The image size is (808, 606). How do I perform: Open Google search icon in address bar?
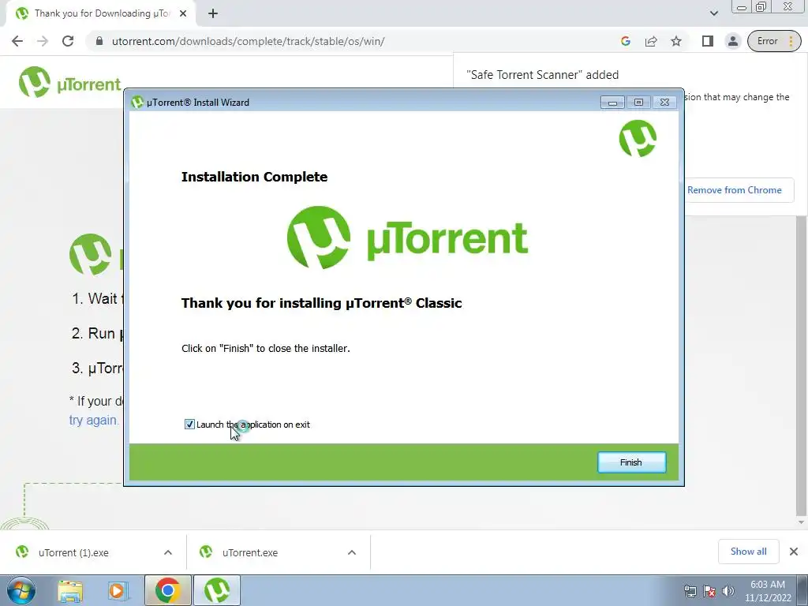[626, 41]
